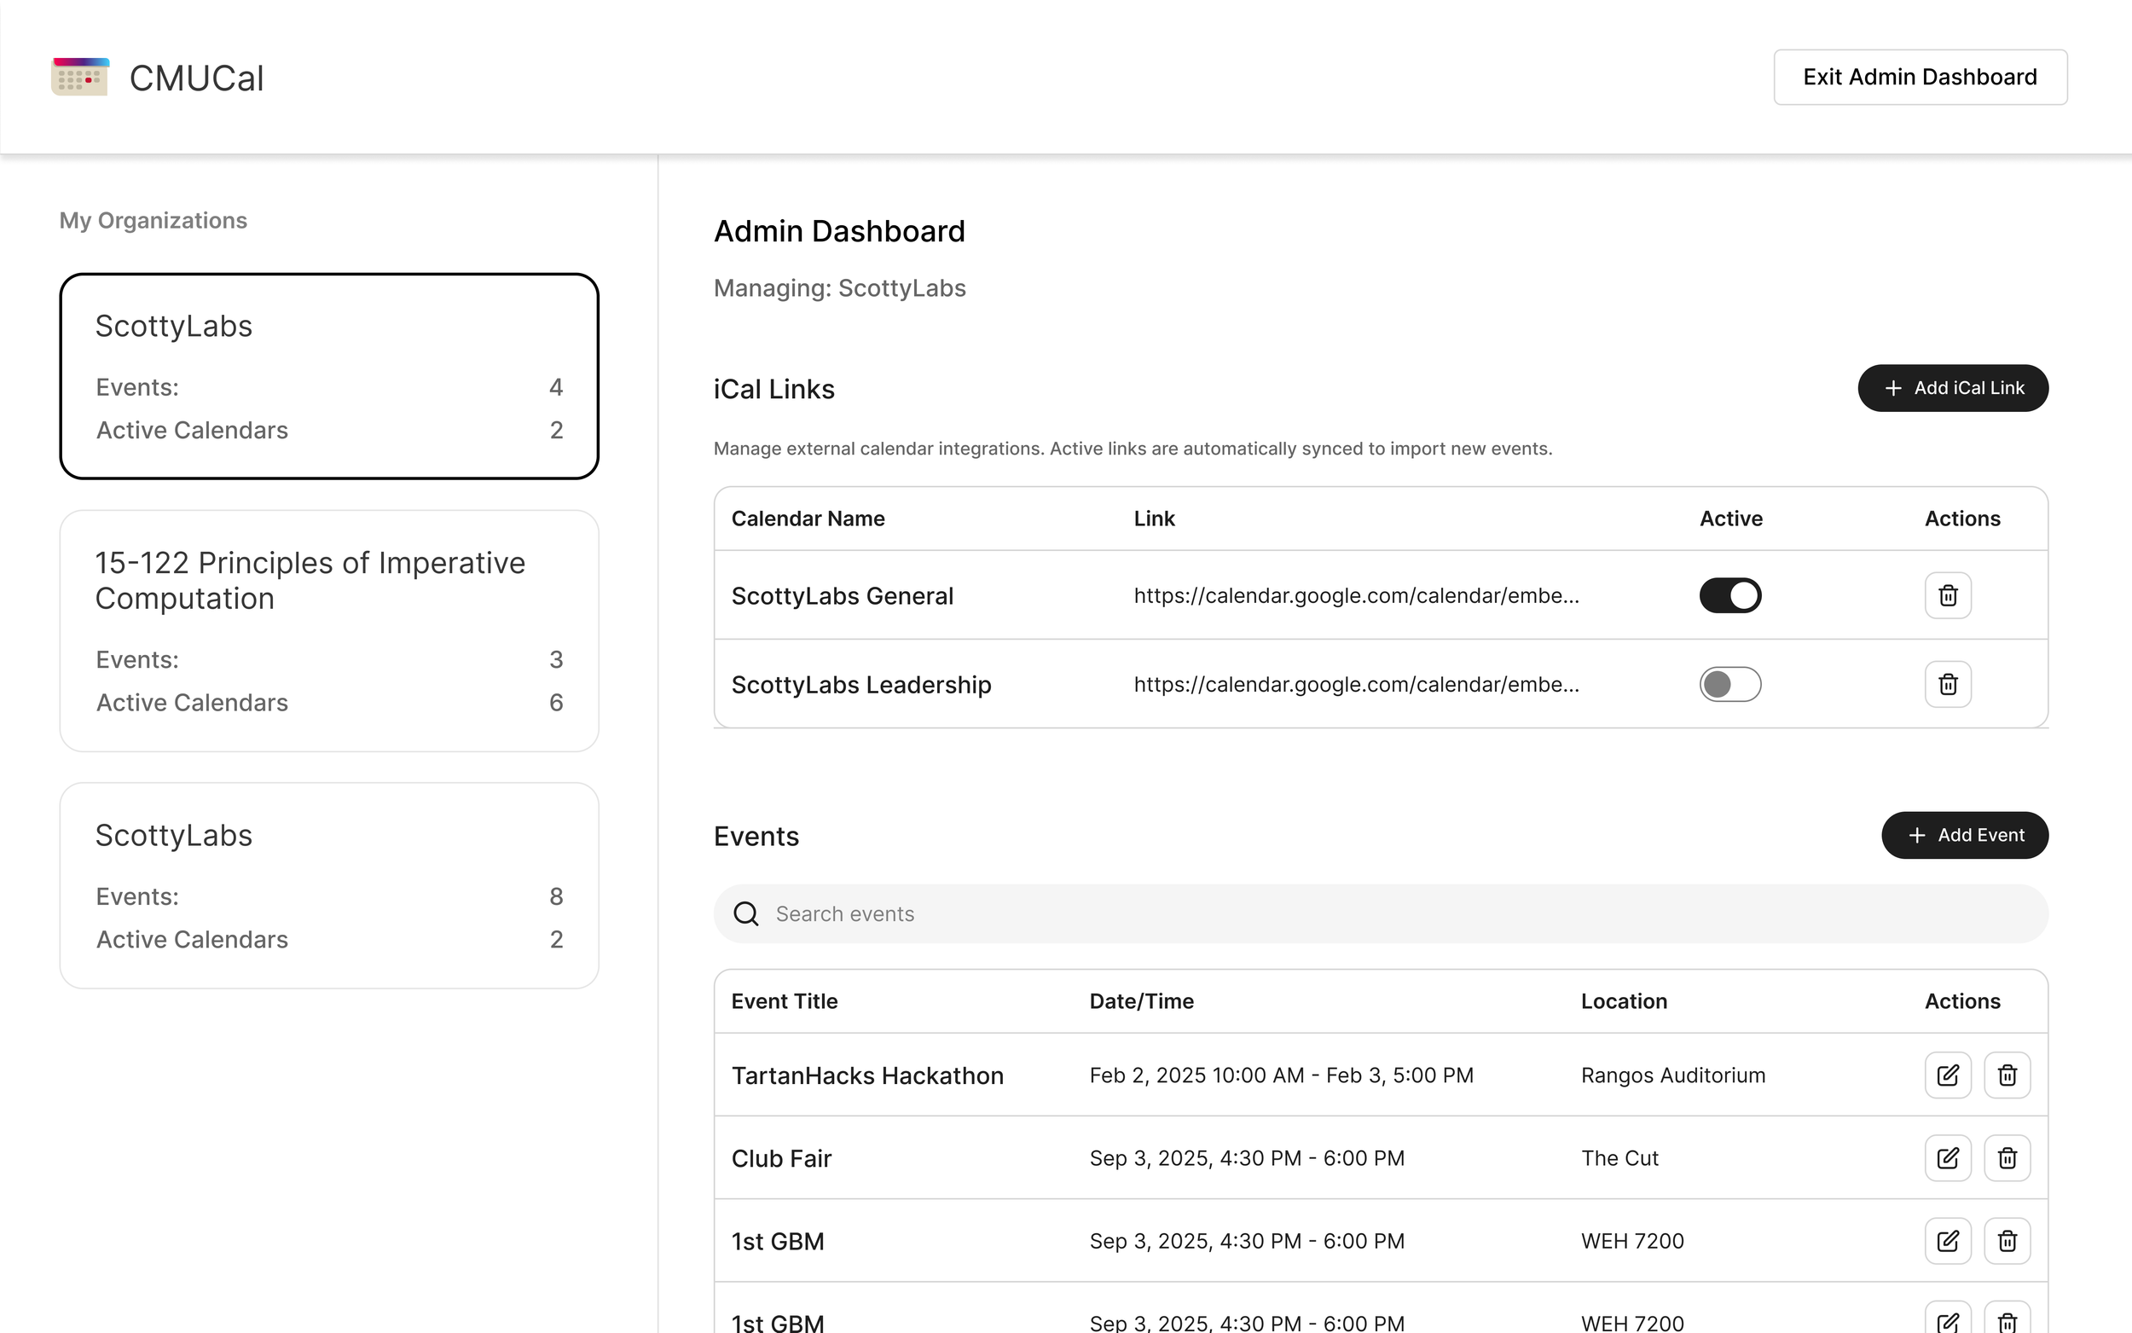Open the ScottyLabs General calendar link
Viewport: 2132px width, 1333px height.
pos(1355,596)
